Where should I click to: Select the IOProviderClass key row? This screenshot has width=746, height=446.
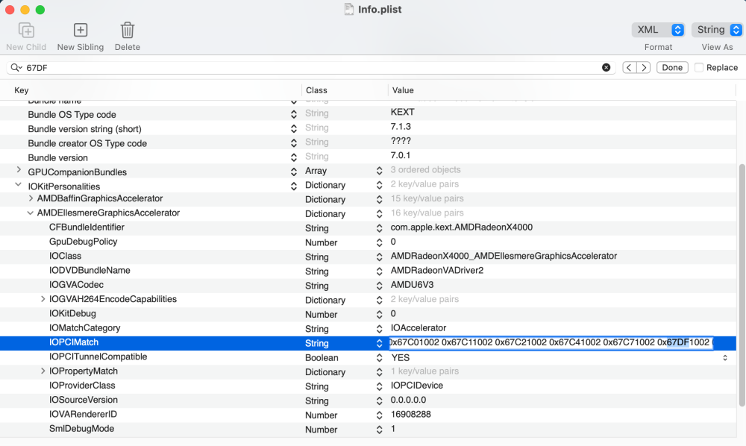82,386
